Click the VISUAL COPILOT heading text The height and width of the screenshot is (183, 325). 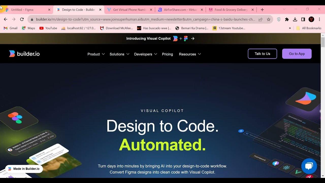coord(162,111)
